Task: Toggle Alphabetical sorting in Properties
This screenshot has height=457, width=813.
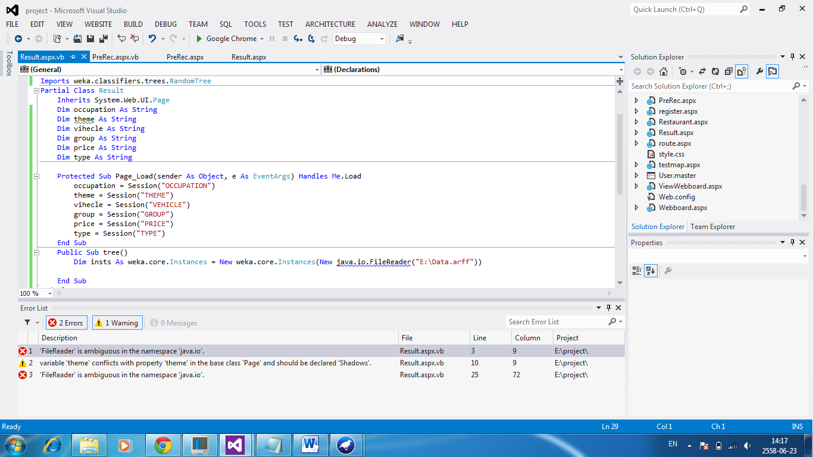Action: pos(651,271)
